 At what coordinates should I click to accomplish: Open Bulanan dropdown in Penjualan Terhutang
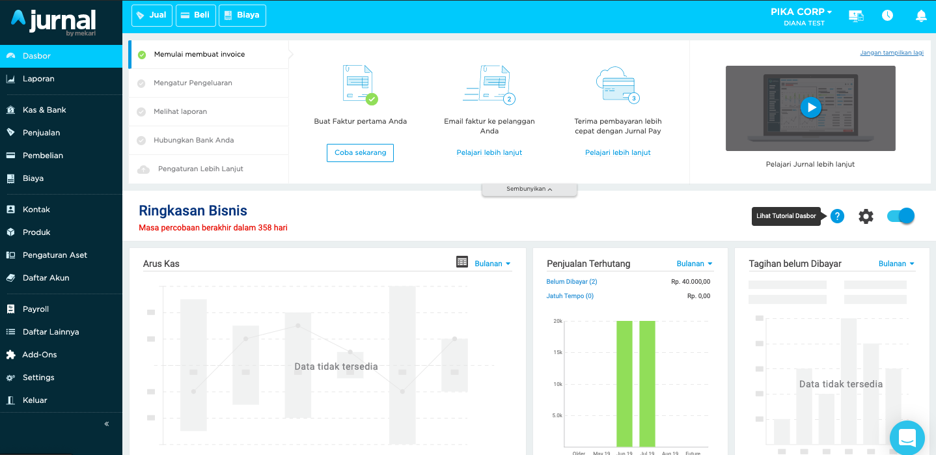[695, 264]
